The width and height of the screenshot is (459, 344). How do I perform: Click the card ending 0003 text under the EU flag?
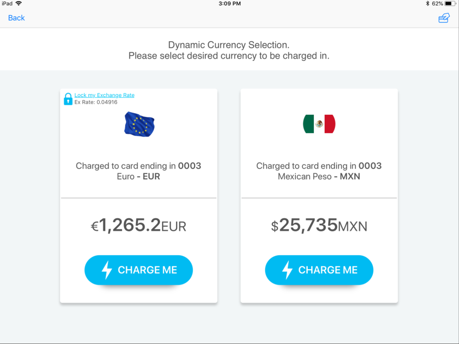(138, 166)
